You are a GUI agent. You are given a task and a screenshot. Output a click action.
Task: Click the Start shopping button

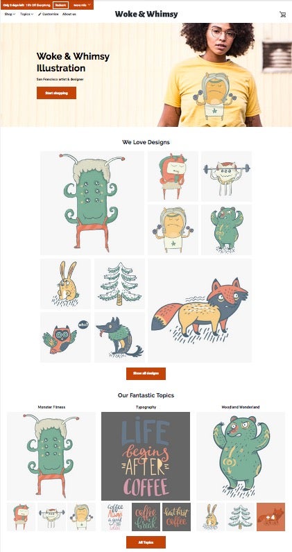[56, 93]
